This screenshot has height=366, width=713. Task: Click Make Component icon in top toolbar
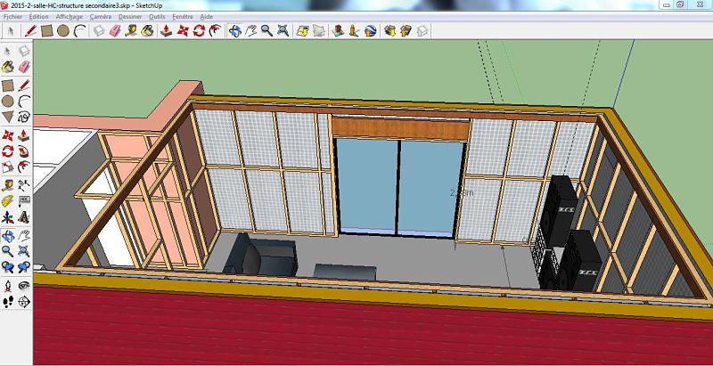tap(98, 30)
